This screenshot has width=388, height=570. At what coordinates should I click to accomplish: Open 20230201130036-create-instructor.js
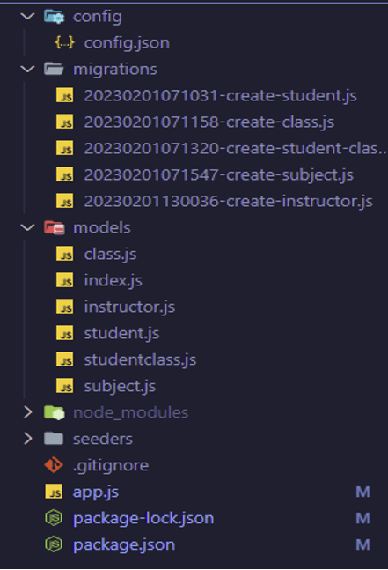[x=228, y=202]
